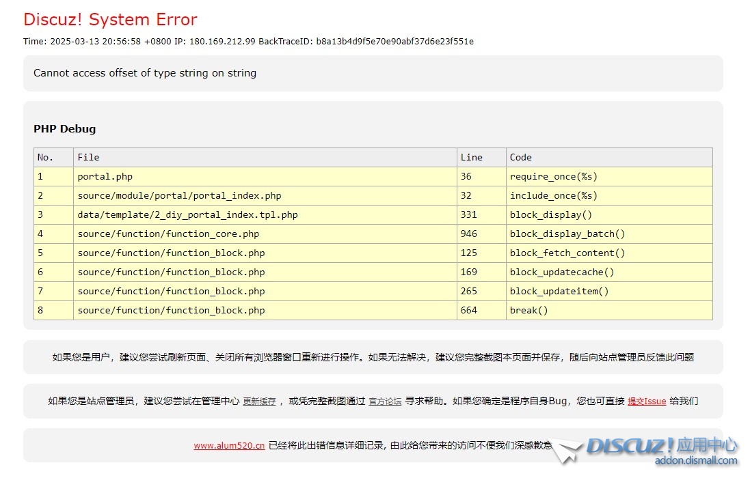Select the line number cell 169

(481, 272)
